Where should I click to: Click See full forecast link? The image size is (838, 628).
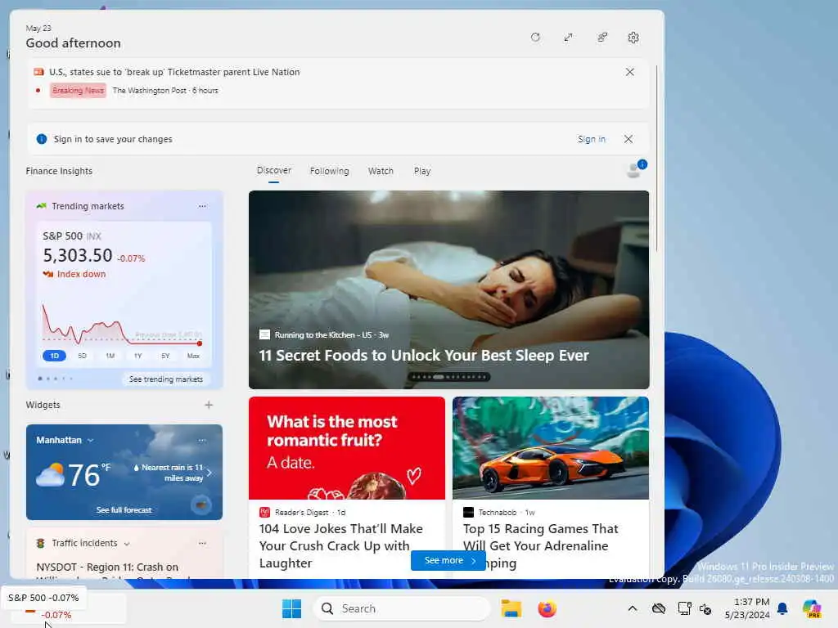(x=124, y=510)
